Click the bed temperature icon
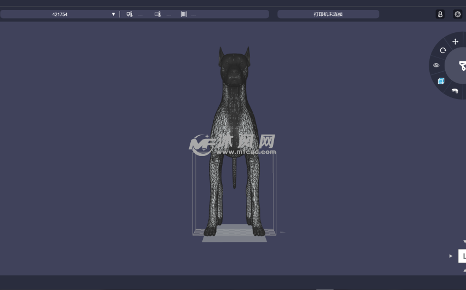The image size is (466, 290). pyautogui.click(x=158, y=14)
